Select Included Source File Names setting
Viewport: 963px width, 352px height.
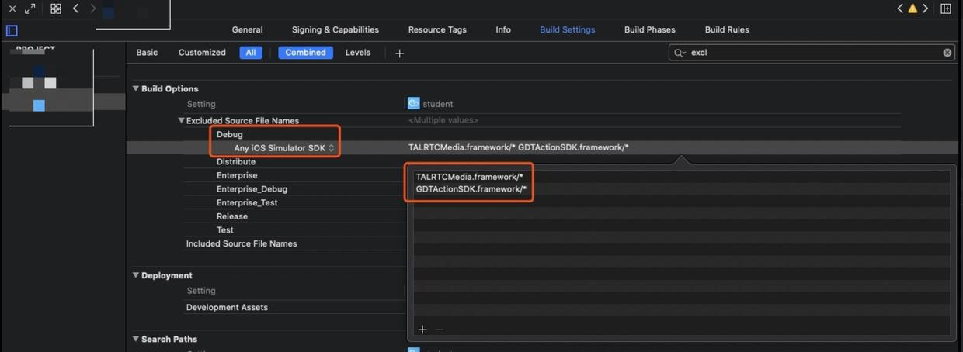click(x=242, y=243)
